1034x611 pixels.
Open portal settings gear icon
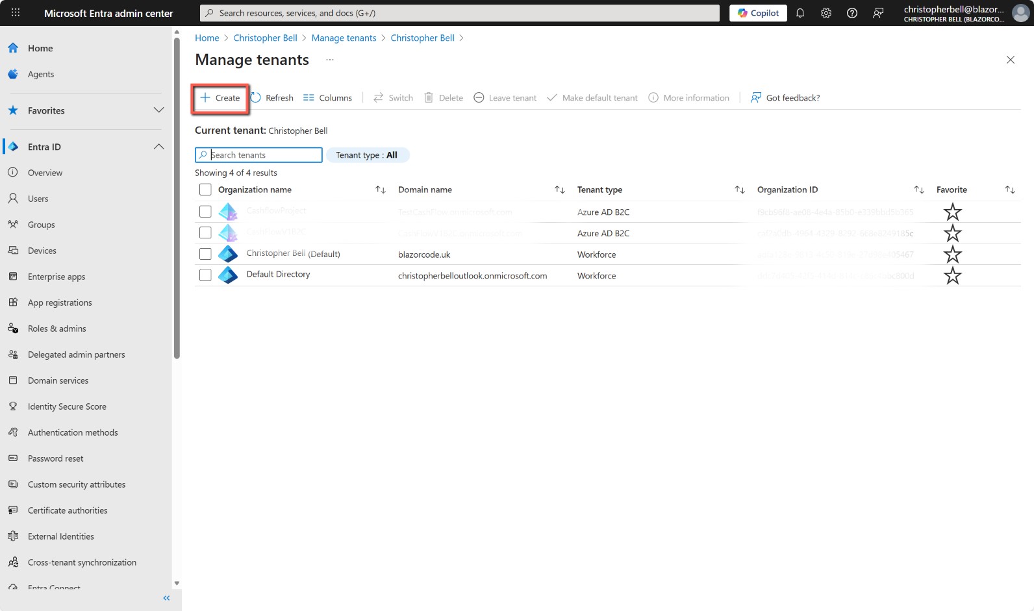(x=826, y=13)
